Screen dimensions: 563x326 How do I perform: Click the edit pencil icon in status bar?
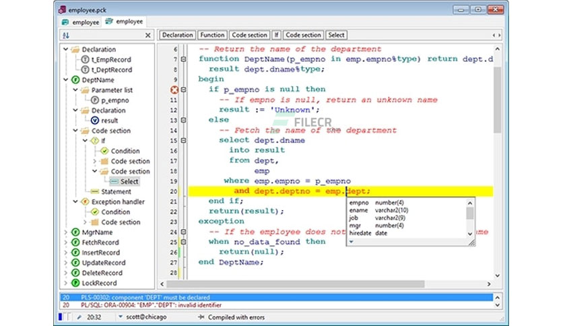tap(79, 317)
